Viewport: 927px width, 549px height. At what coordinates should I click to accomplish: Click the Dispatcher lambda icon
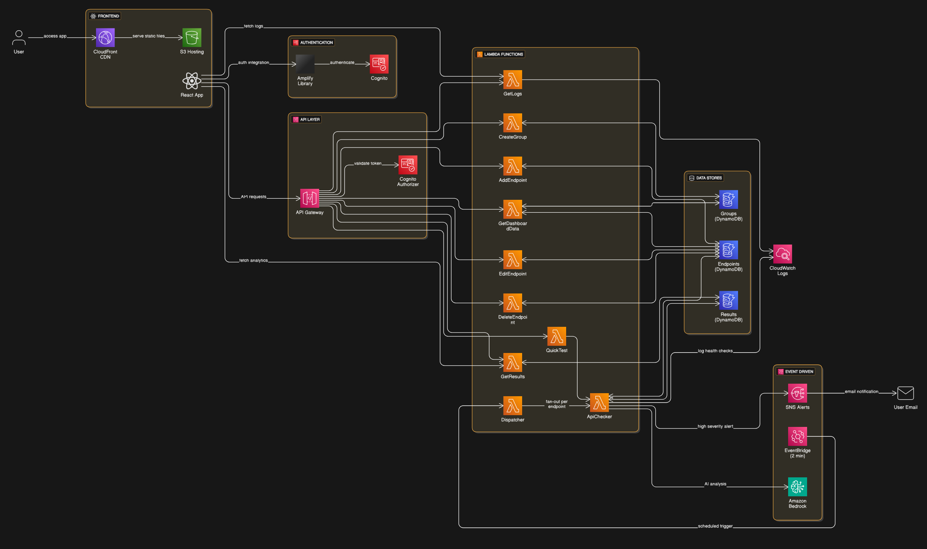tap(512, 406)
